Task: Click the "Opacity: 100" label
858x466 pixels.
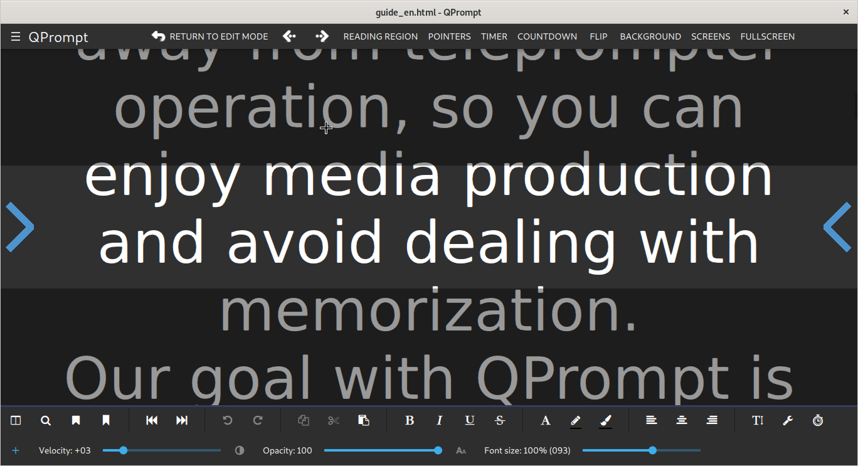Action: pos(287,450)
